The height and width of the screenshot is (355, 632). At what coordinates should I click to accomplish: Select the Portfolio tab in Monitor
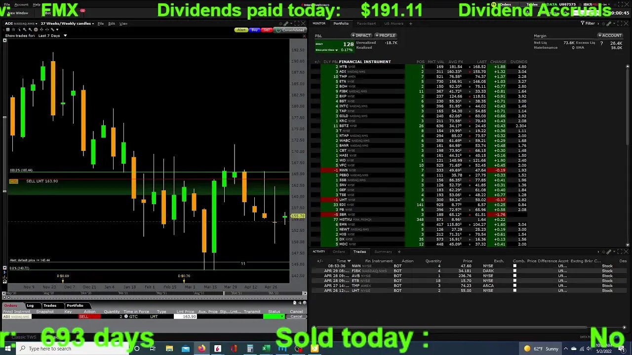coord(341,23)
